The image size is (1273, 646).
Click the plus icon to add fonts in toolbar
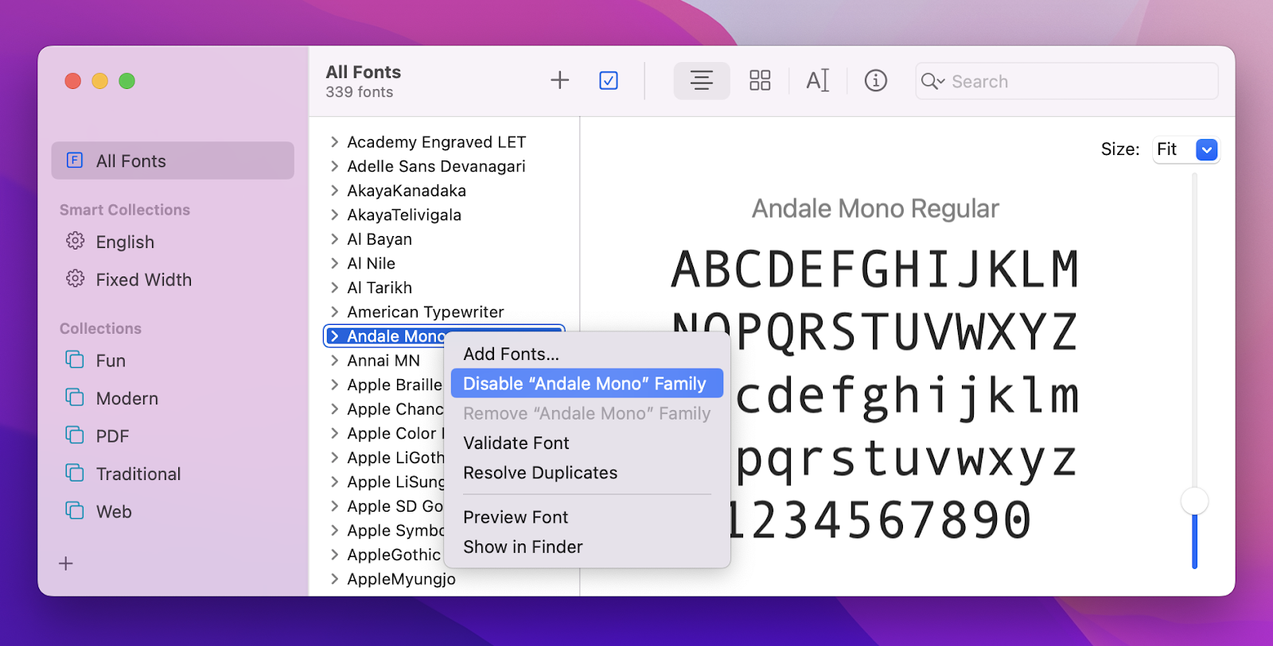click(x=560, y=80)
